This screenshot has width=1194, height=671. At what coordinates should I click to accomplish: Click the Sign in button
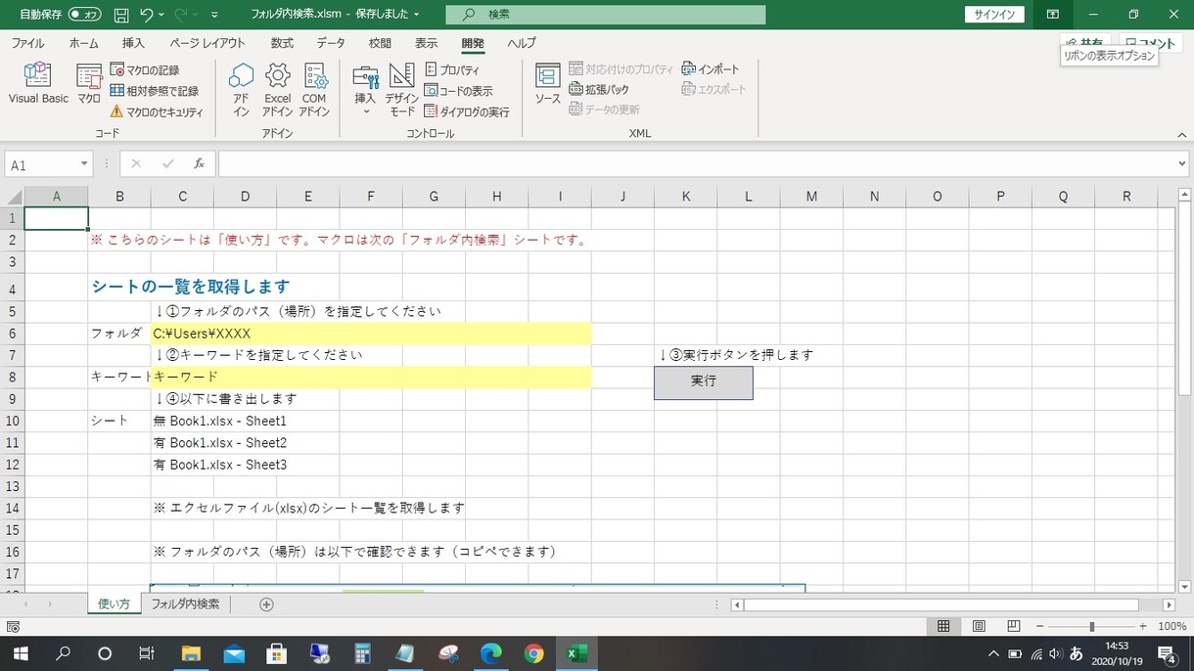[x=994, y=15]
